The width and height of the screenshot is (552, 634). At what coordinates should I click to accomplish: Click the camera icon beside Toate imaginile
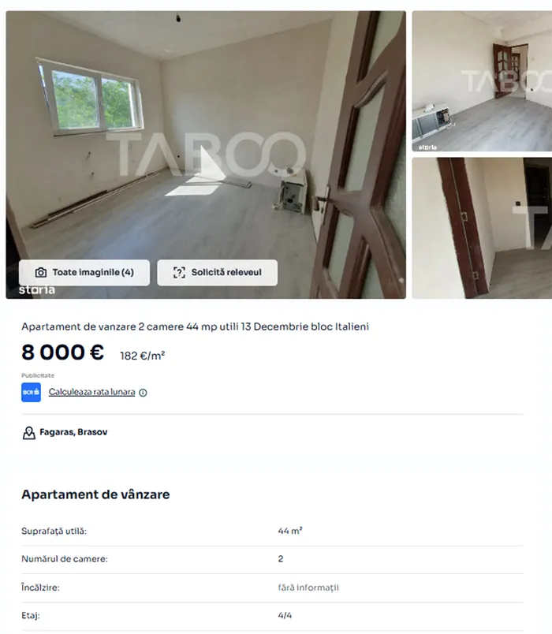[x=41, y=273]
